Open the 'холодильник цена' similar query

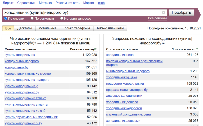(x=120, y=55)
